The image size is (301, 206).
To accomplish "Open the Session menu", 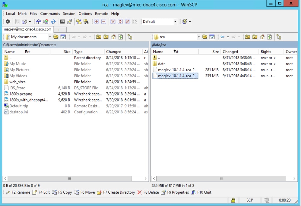I will point(69,14).
